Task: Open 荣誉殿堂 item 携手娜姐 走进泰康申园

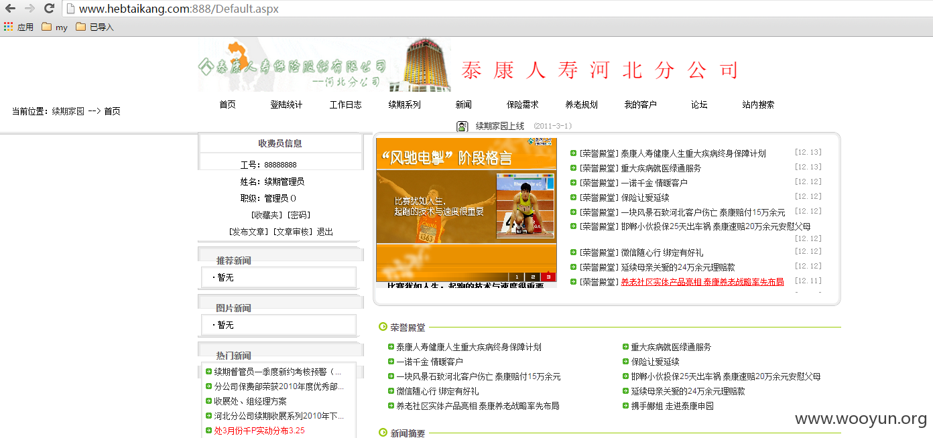Action: coord(672,406)
